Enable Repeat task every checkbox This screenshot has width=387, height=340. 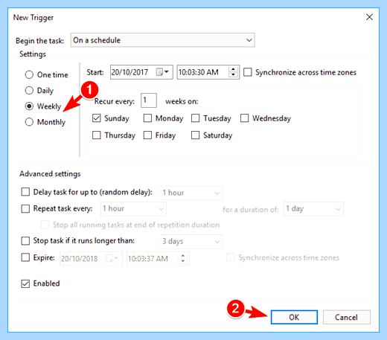[25, 208]
